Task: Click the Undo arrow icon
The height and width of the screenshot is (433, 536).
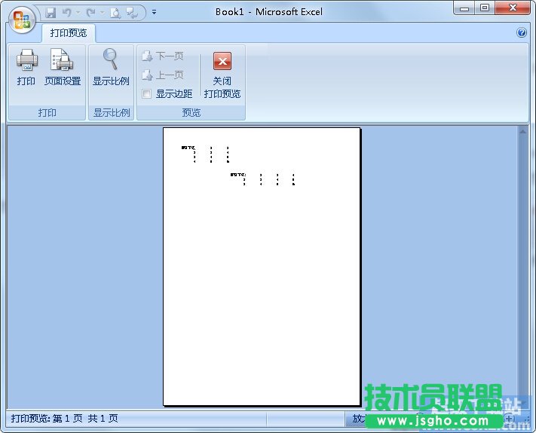Action: [66, 12]
